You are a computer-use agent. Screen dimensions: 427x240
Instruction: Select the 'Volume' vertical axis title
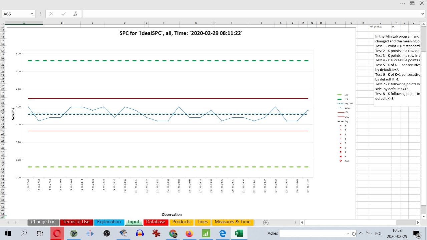(x=13, y=114)
